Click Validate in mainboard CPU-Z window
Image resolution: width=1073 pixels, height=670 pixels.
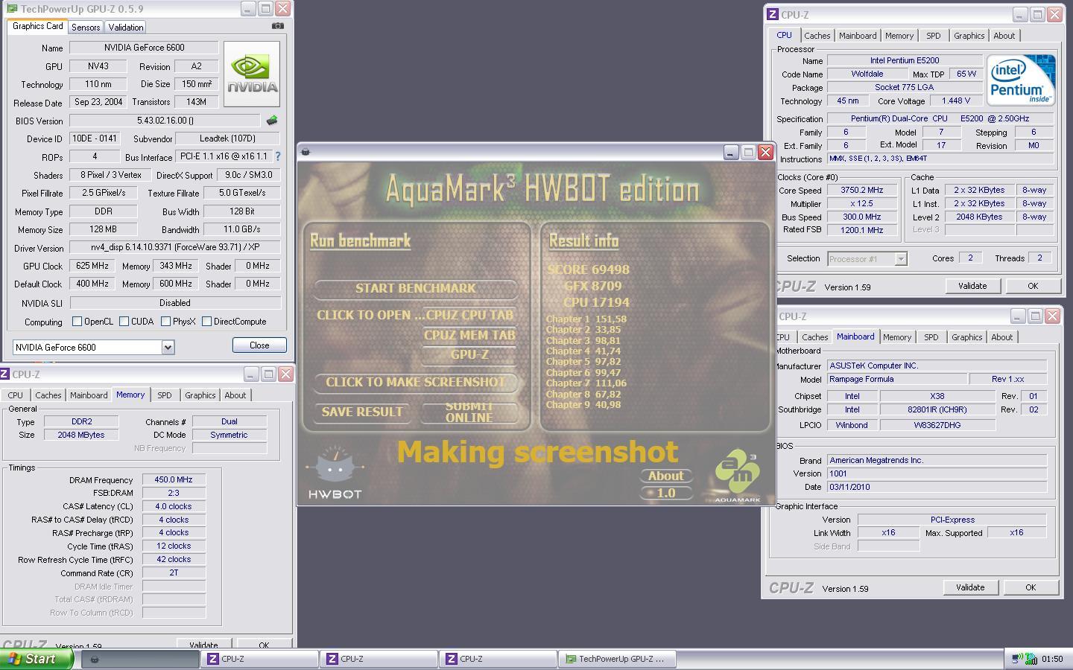pyautogui.click(x=969, y=587)
